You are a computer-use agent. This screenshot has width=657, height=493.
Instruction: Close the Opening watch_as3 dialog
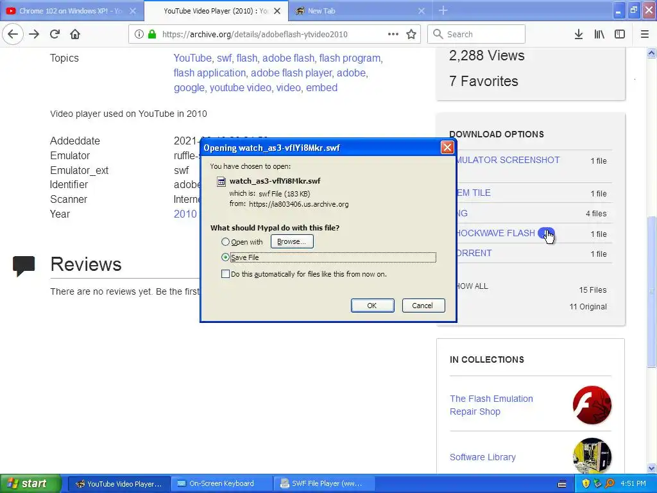coord(447,147)
